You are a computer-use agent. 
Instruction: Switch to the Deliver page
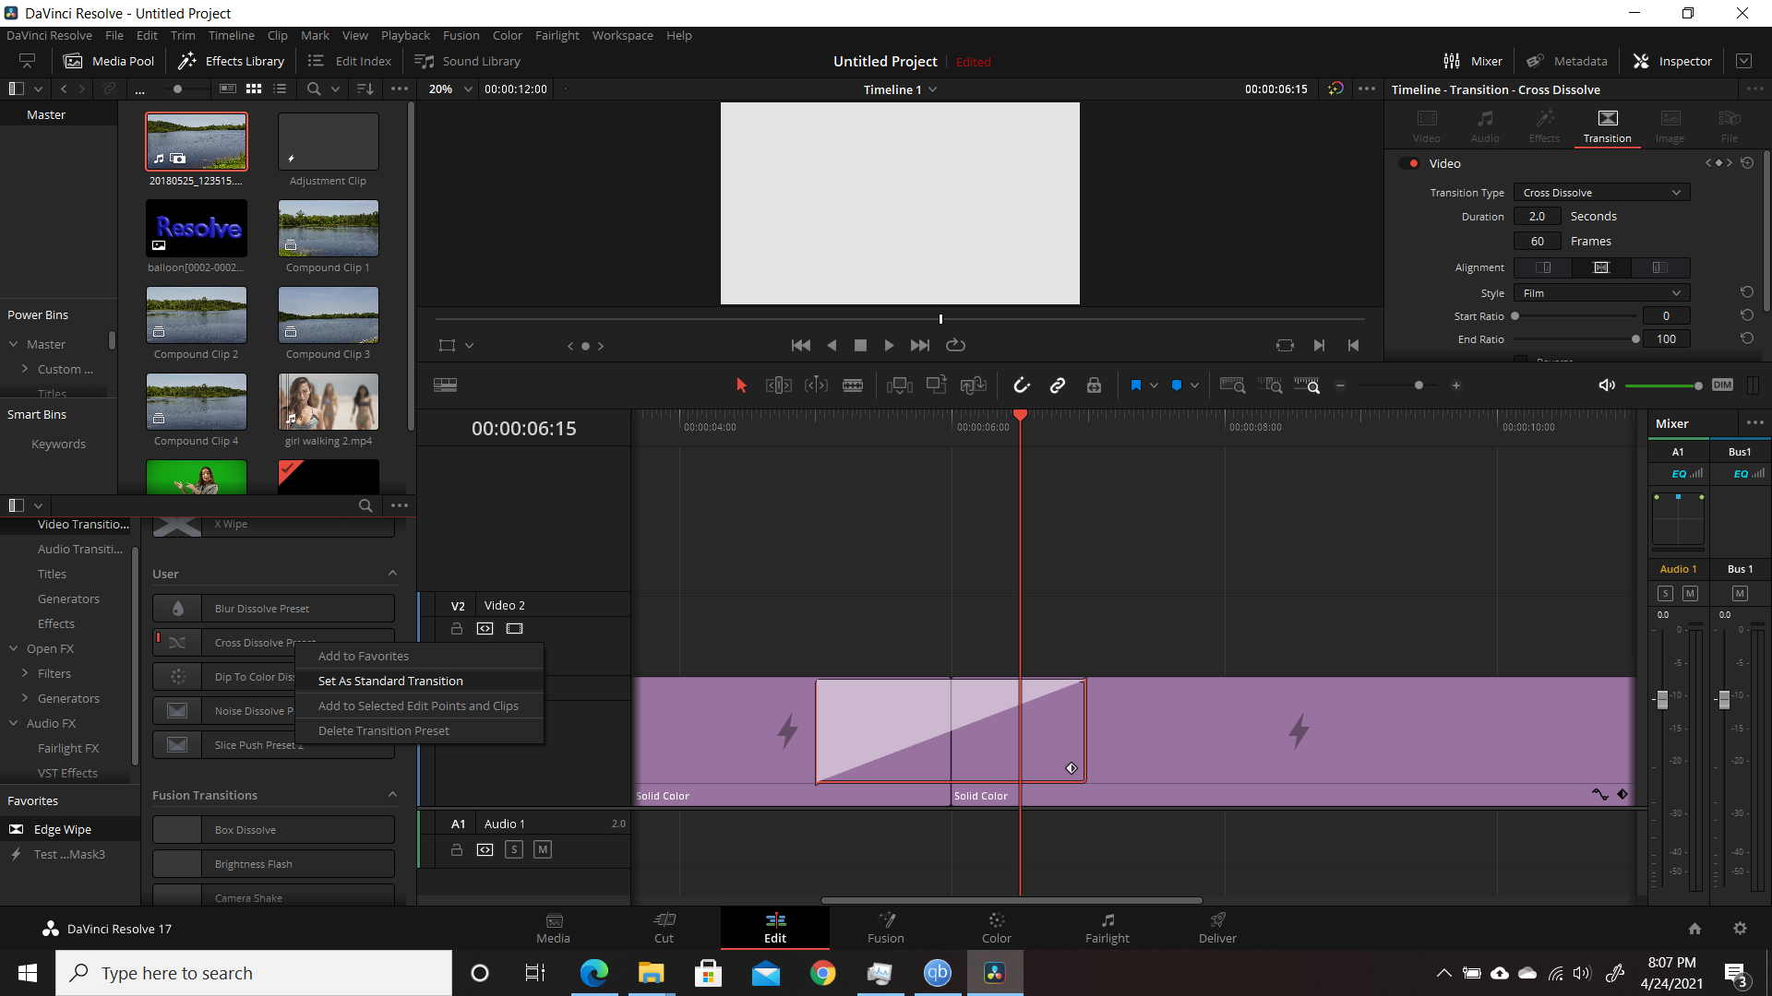click(1217, 928)
